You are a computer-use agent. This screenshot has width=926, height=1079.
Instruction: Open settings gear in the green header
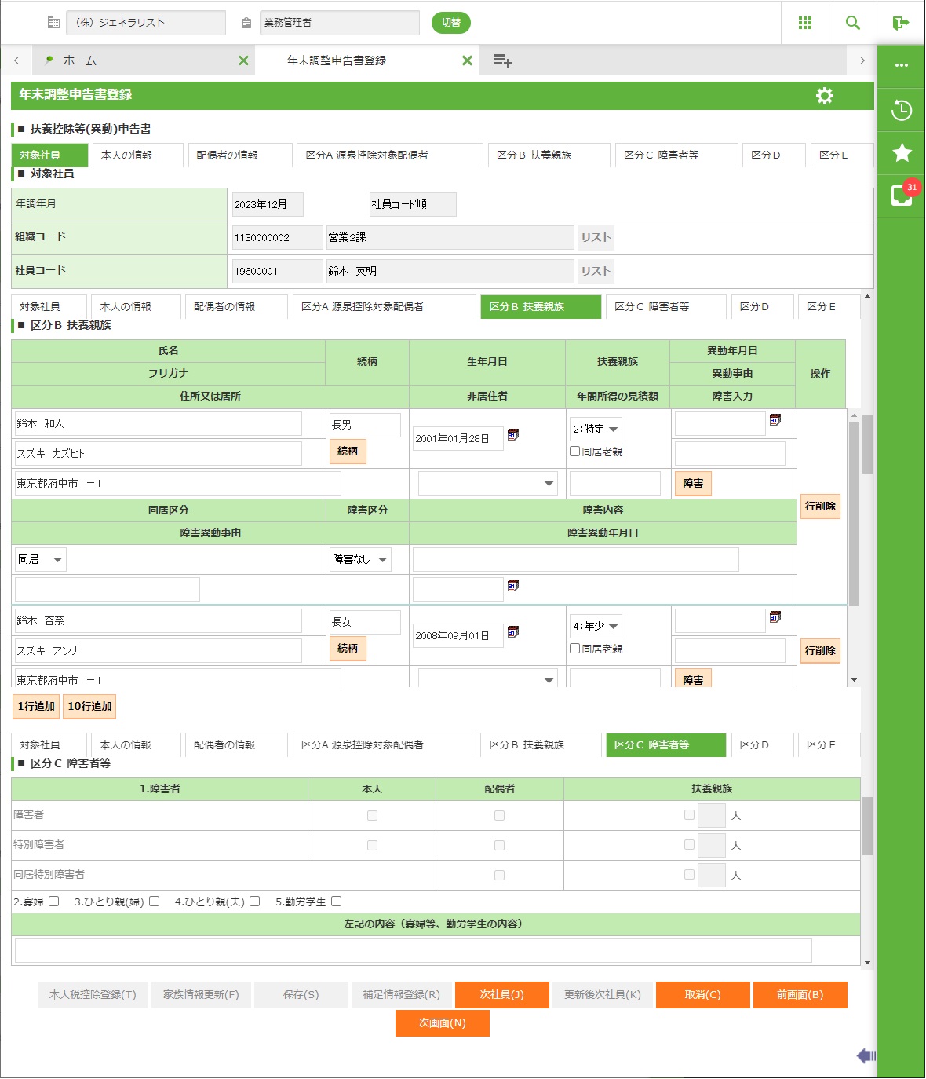point(824,96)
